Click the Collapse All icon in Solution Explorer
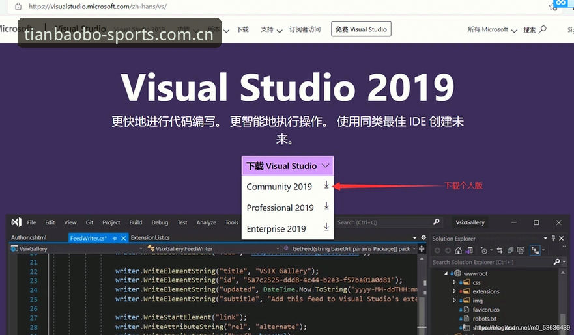 (x=510, y=250)
